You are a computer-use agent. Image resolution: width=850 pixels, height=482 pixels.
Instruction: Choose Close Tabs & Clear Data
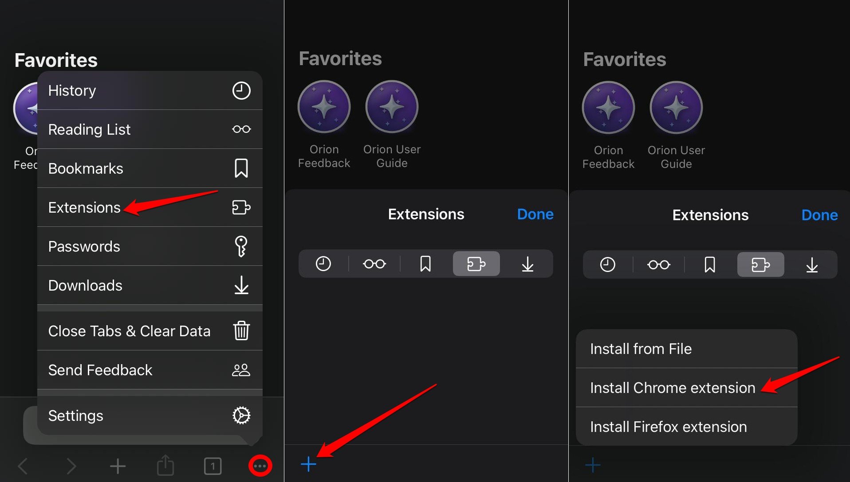point(150,331)
